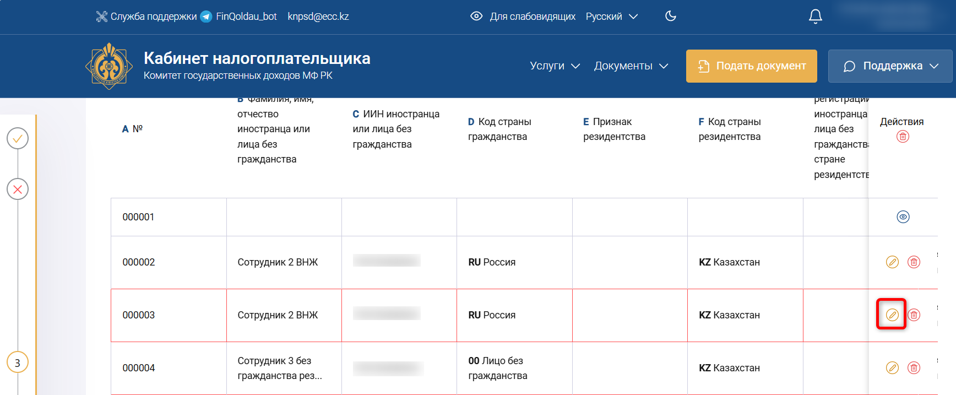
Task: Click the Действия column header
Action: 901,122
